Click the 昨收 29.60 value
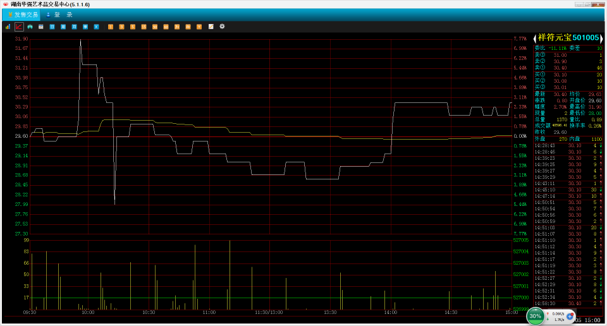The image size is (607, 326). pos(560,132)
